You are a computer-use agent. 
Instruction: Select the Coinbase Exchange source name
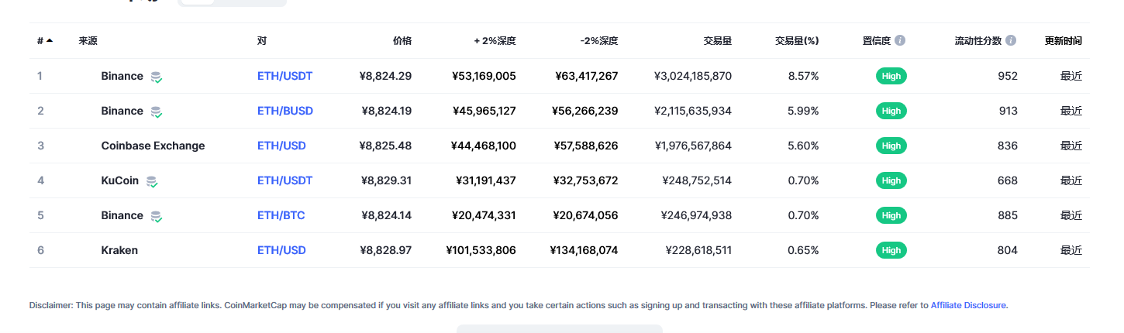[x=153, y=146]
